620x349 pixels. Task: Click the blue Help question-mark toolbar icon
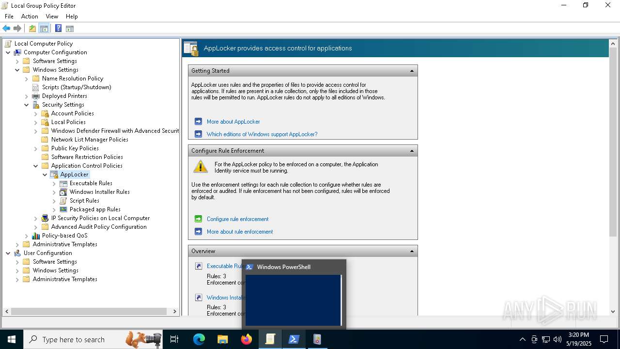tap(58, 29)
